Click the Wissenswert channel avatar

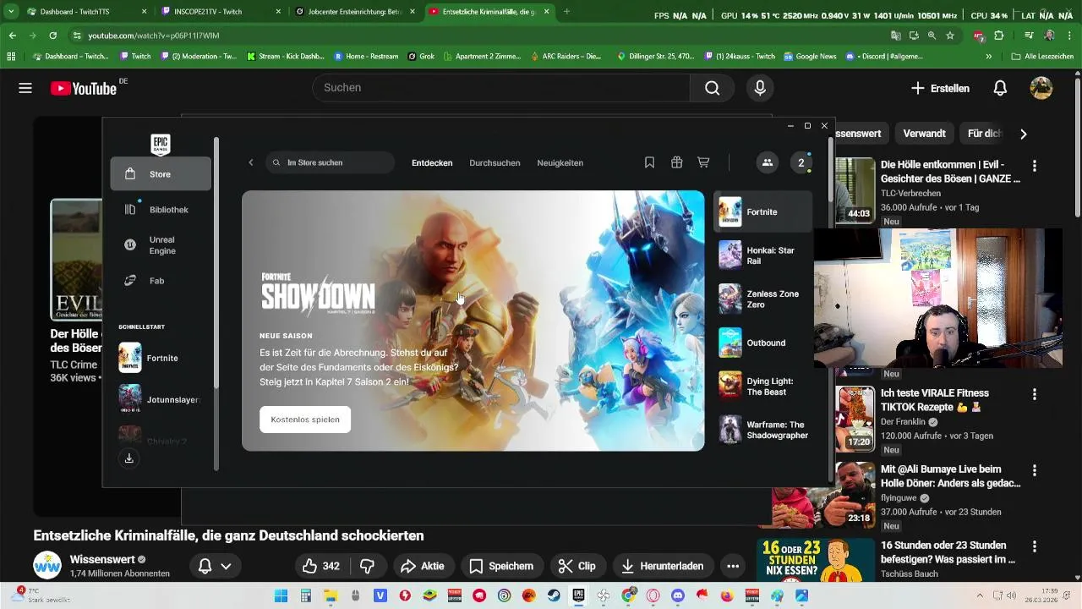(x=47, y=566)
